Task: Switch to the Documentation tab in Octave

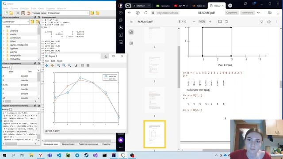Action: click(68, 144)
